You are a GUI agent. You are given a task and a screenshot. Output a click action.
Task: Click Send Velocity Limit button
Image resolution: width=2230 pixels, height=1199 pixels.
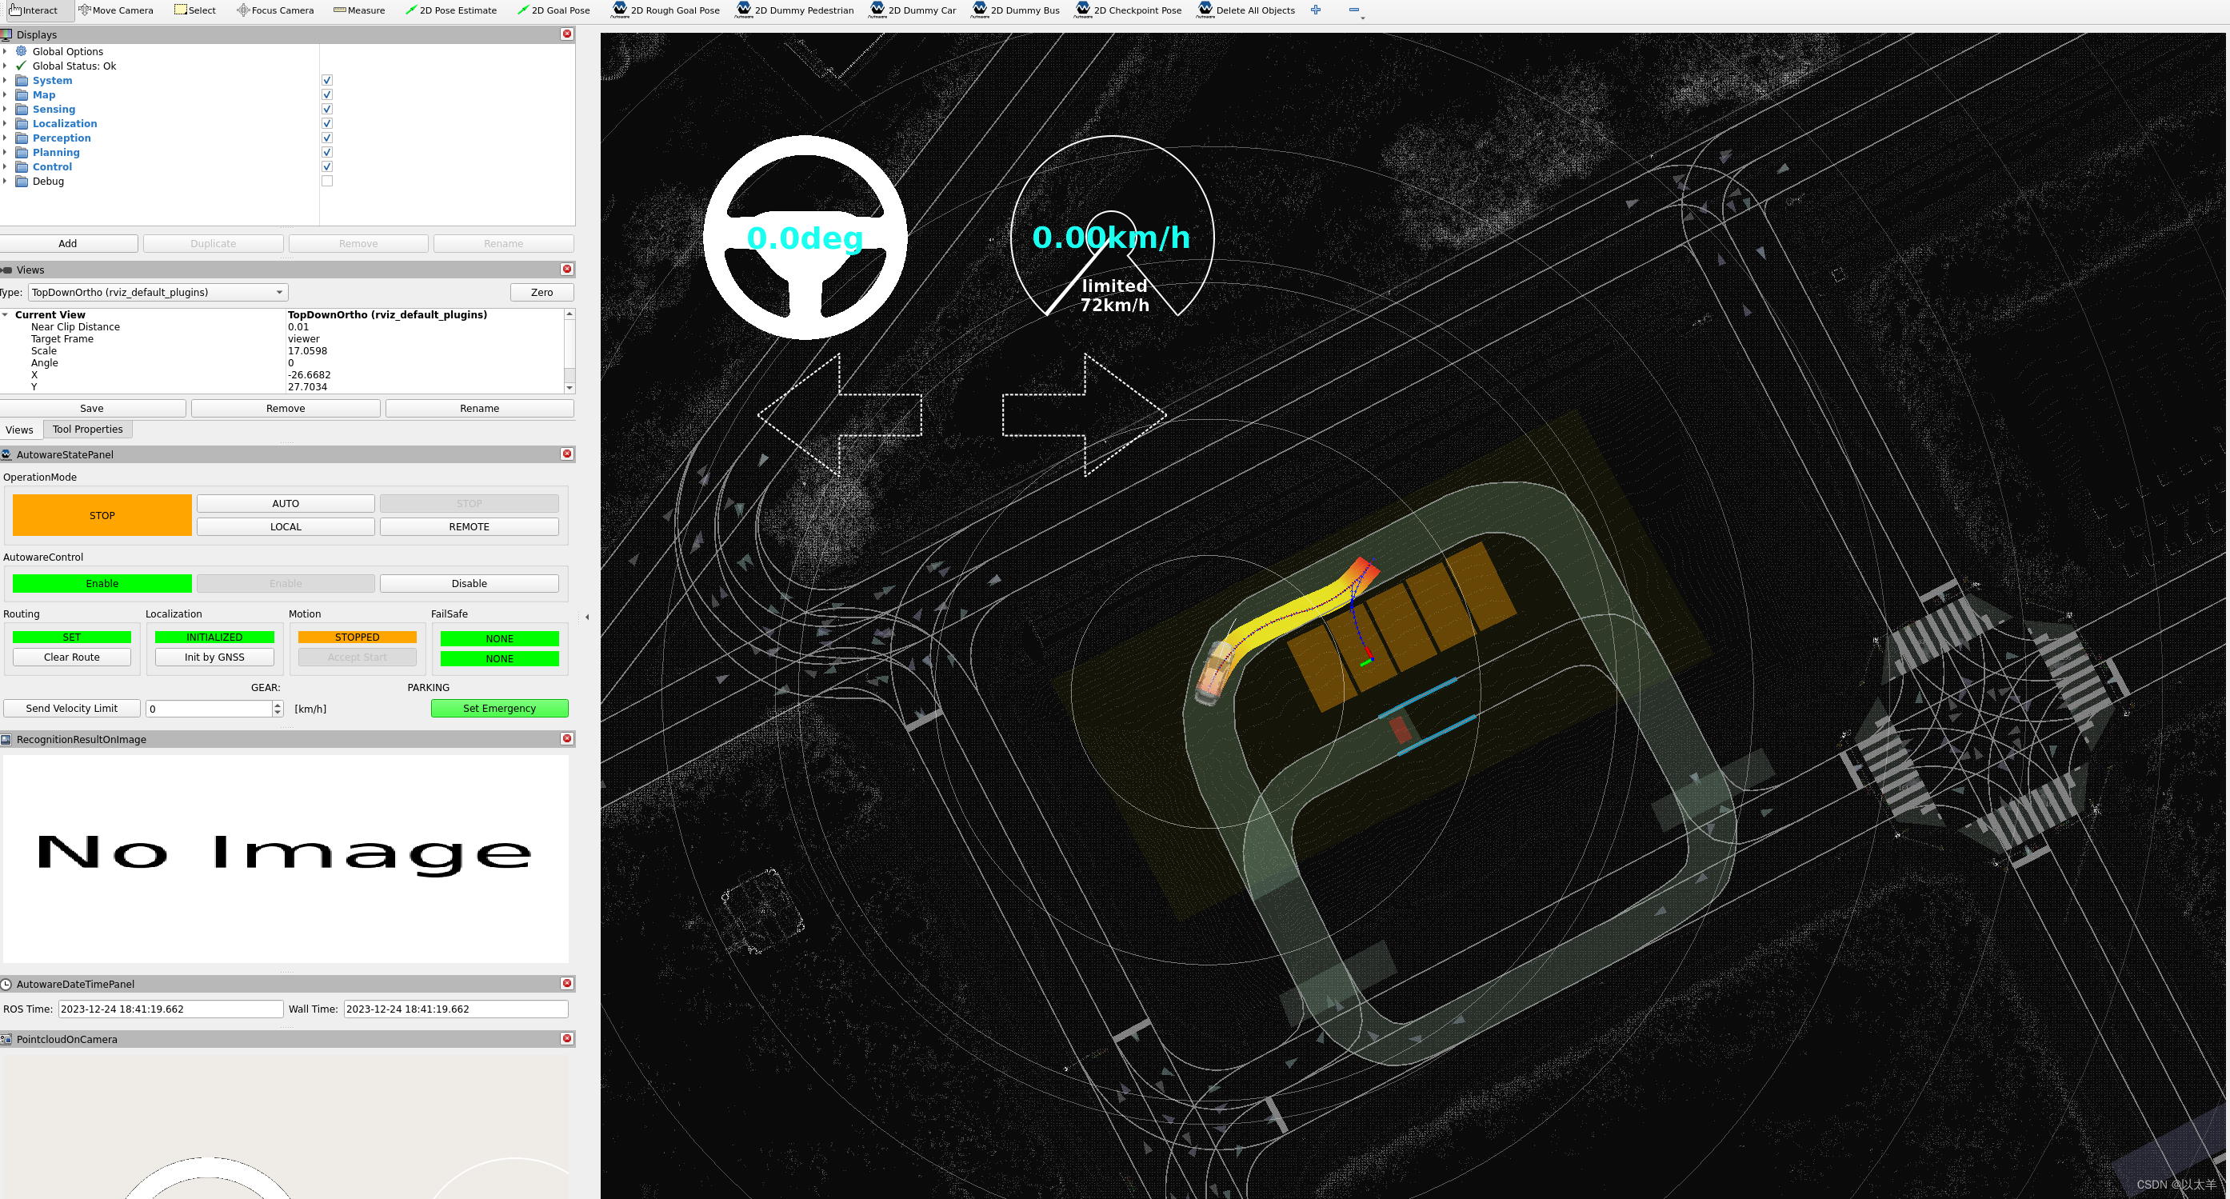point(72,708)
